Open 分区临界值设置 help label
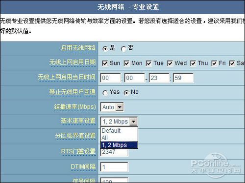245x183 pixels. point(75,136)
